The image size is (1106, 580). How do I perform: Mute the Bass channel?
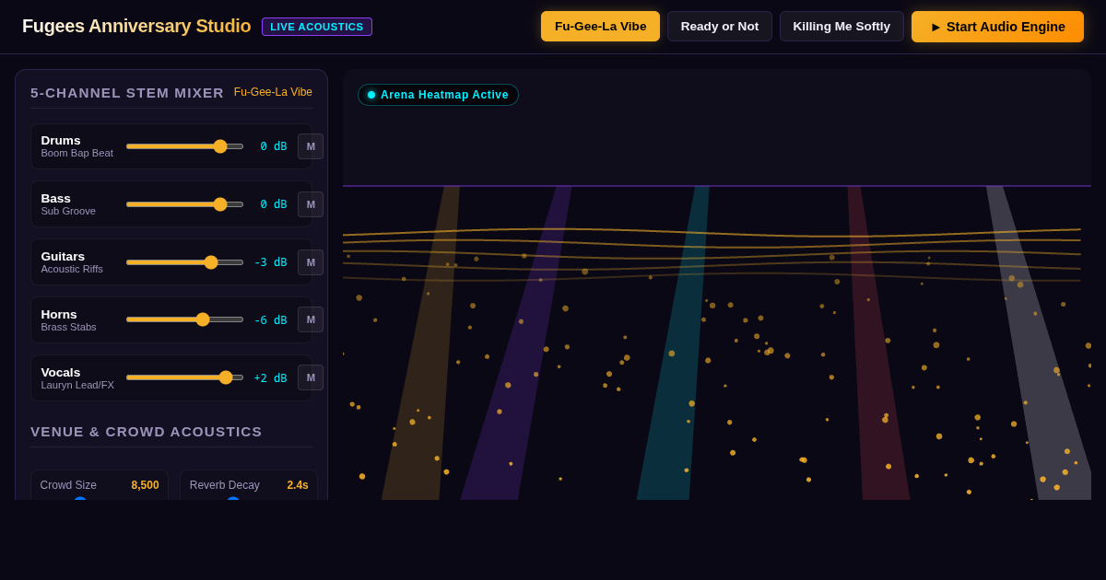click(x=311, y=204)
